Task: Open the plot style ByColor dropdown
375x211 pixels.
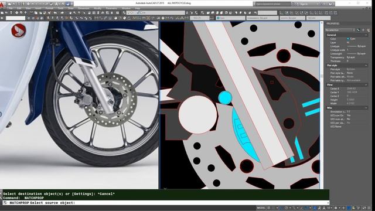Action: pos(318,18)
